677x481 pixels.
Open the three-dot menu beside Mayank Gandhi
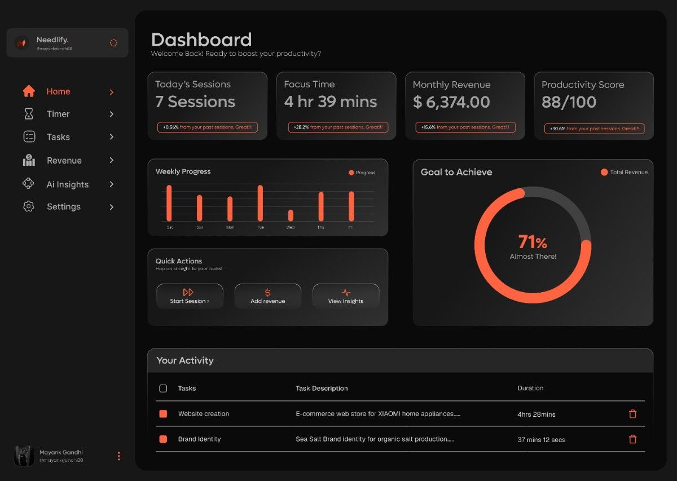tap(118, 456)
